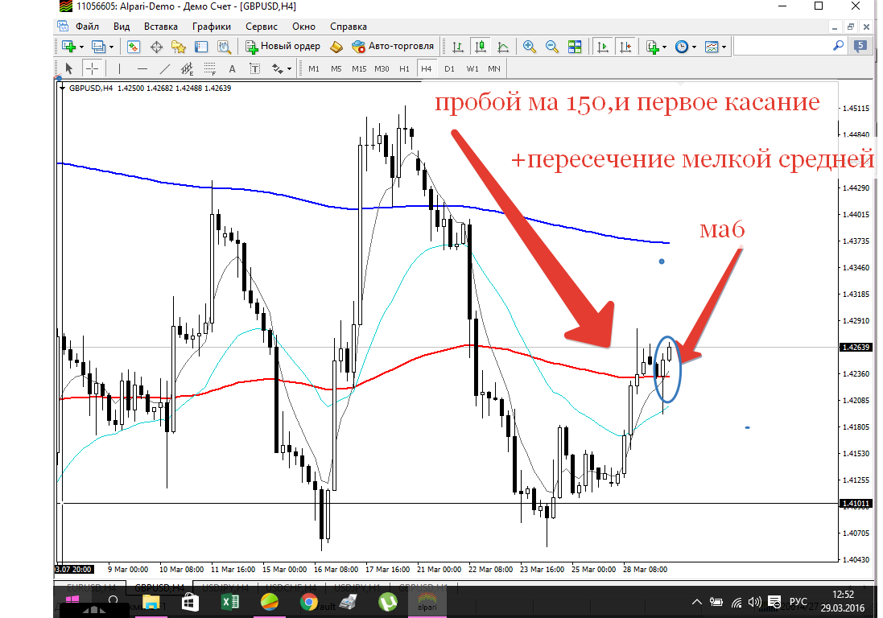Zoom out of the chart
This screenshot has height=618, width=883.
[552, 47]
